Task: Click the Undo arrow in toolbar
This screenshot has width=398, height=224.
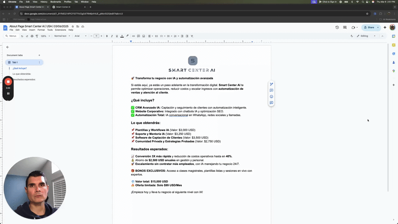Action: [x=22, y=36]
